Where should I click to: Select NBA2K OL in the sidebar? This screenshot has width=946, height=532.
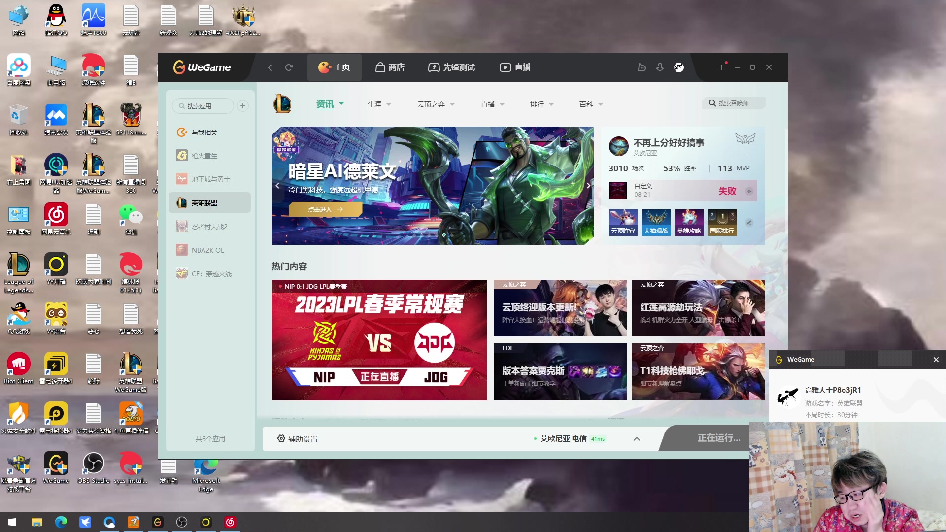(x=210, y=250)
